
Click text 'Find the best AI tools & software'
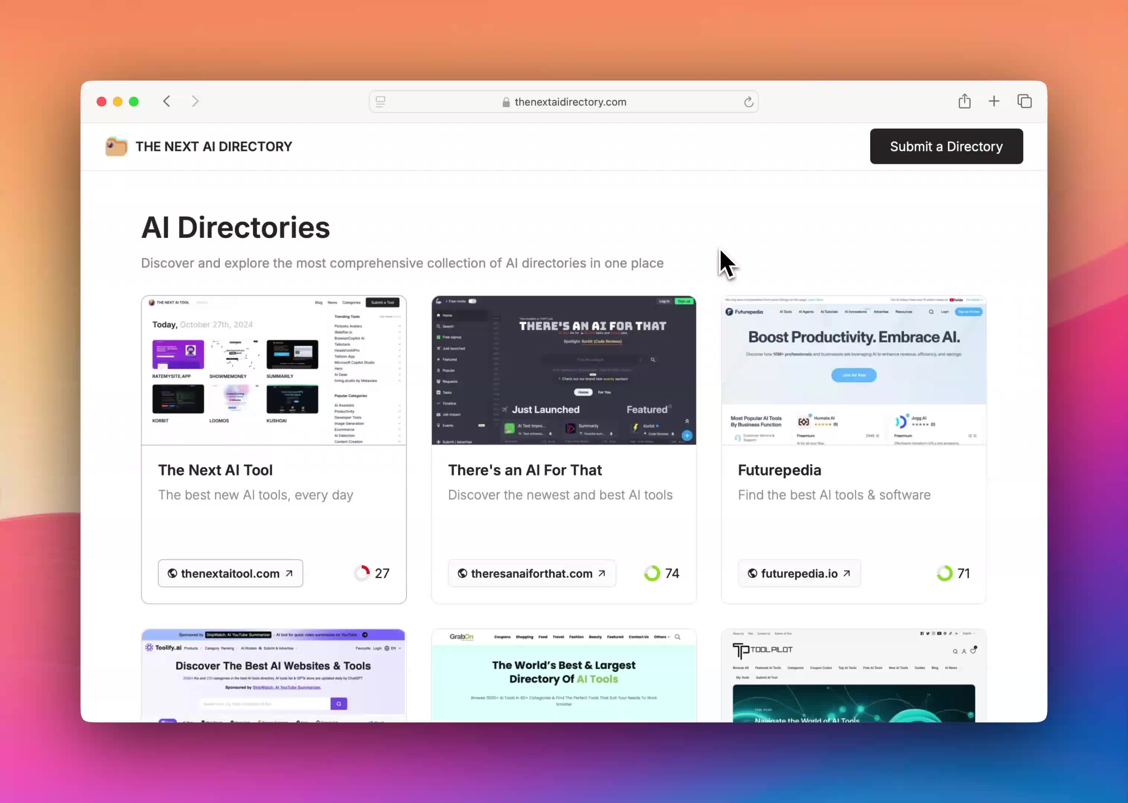[x=834, y=495]
